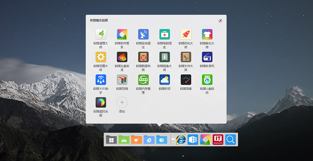
Task: Launch 软媒虚拟光驱 color disc icon
Action: [101, 102]
